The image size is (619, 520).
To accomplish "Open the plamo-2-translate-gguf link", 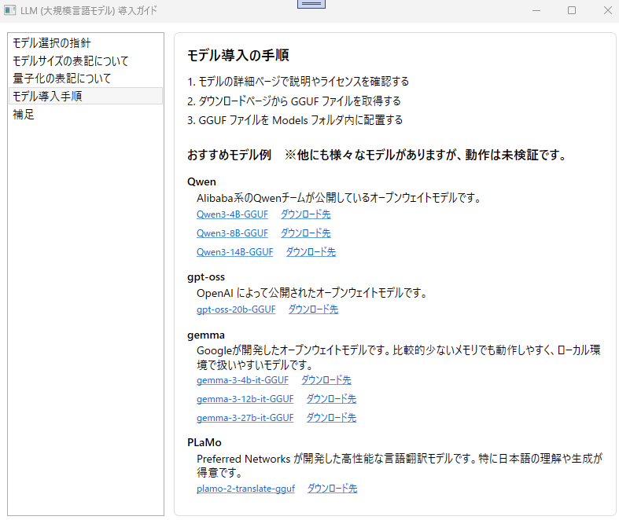I will 245,489.
